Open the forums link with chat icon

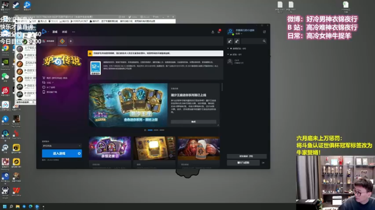point(48,83)
